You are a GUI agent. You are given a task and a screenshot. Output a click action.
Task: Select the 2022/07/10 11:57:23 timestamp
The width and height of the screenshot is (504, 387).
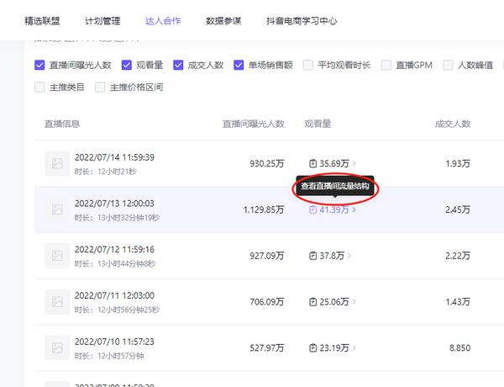114,342
